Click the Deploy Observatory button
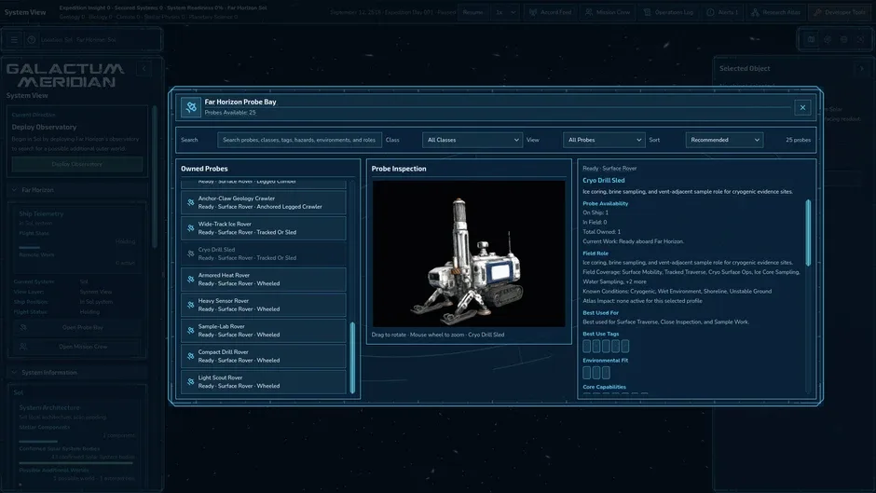The image size is (876, 493). [x=77, y=164]
